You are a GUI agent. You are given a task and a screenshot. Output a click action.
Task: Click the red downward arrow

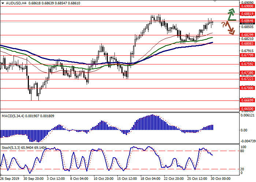[x=230, y=28]
